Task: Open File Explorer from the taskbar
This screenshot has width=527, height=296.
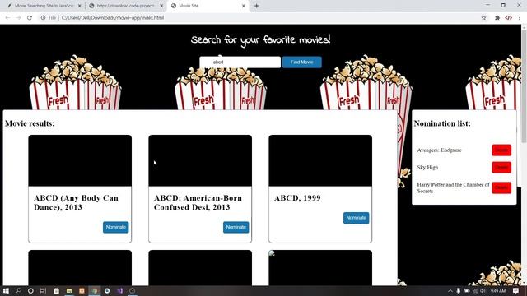Action: 69,290
